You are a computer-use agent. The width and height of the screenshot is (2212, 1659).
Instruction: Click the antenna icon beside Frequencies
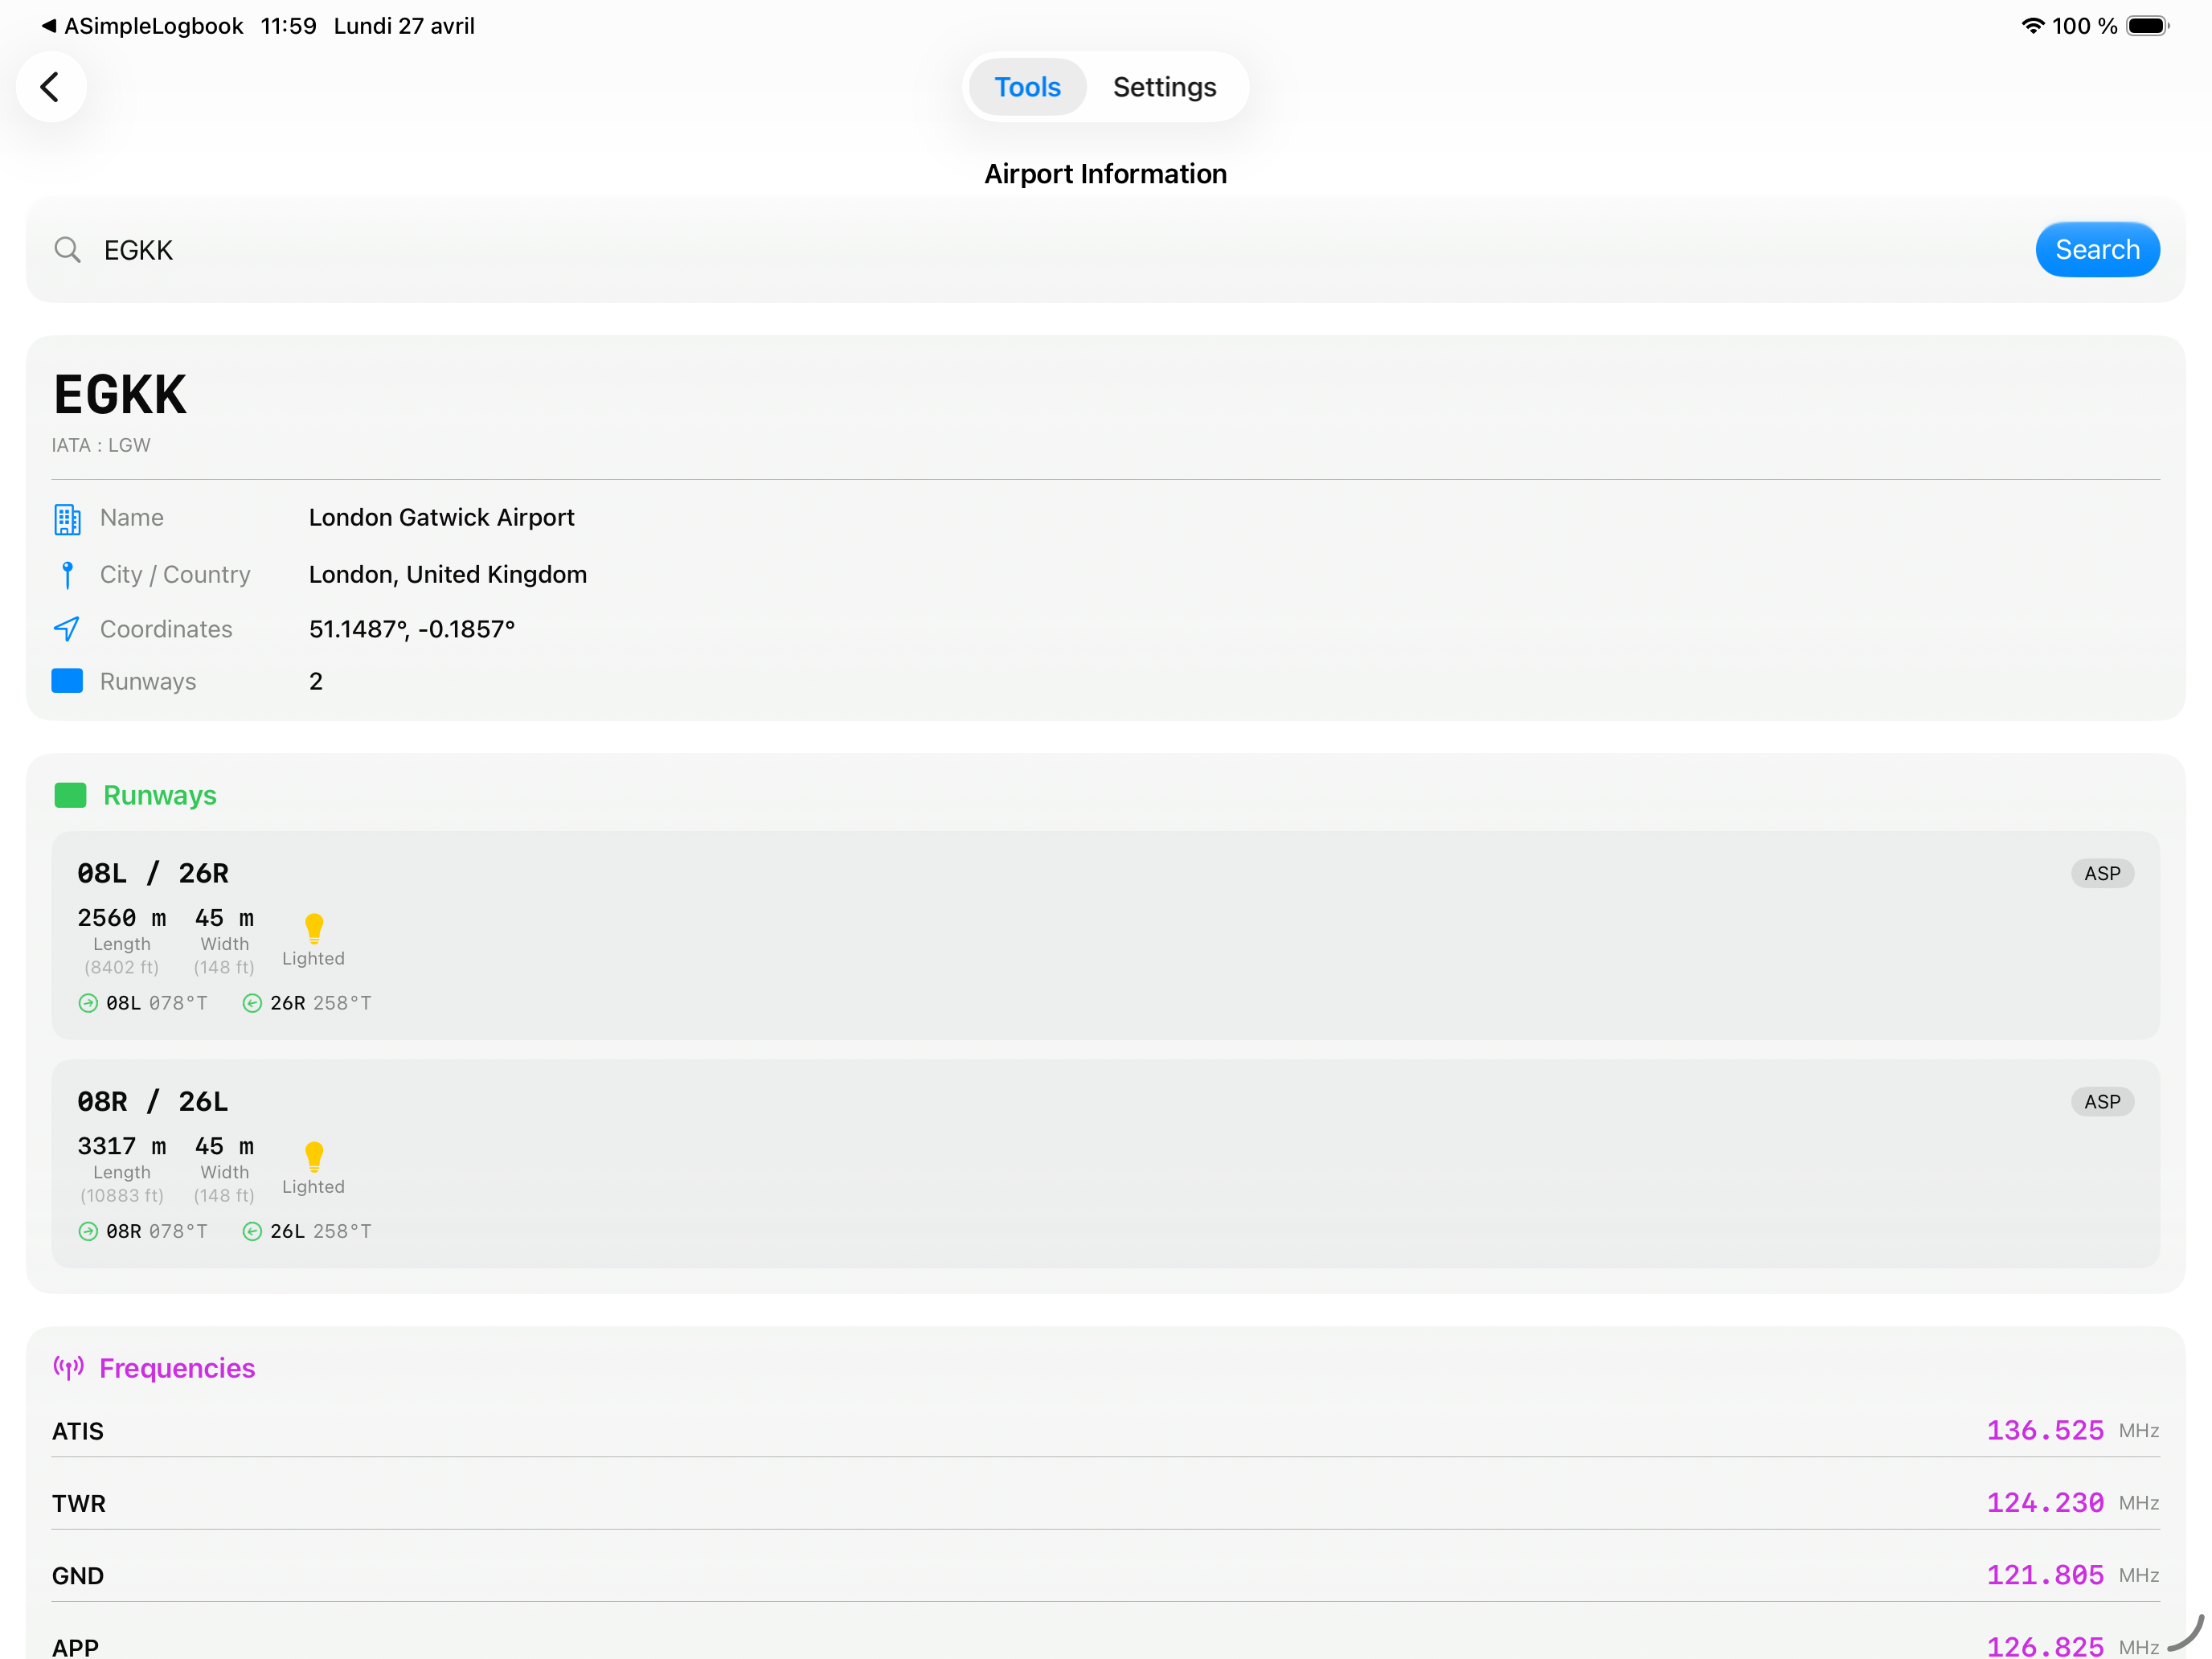[x=68, y=1367]
